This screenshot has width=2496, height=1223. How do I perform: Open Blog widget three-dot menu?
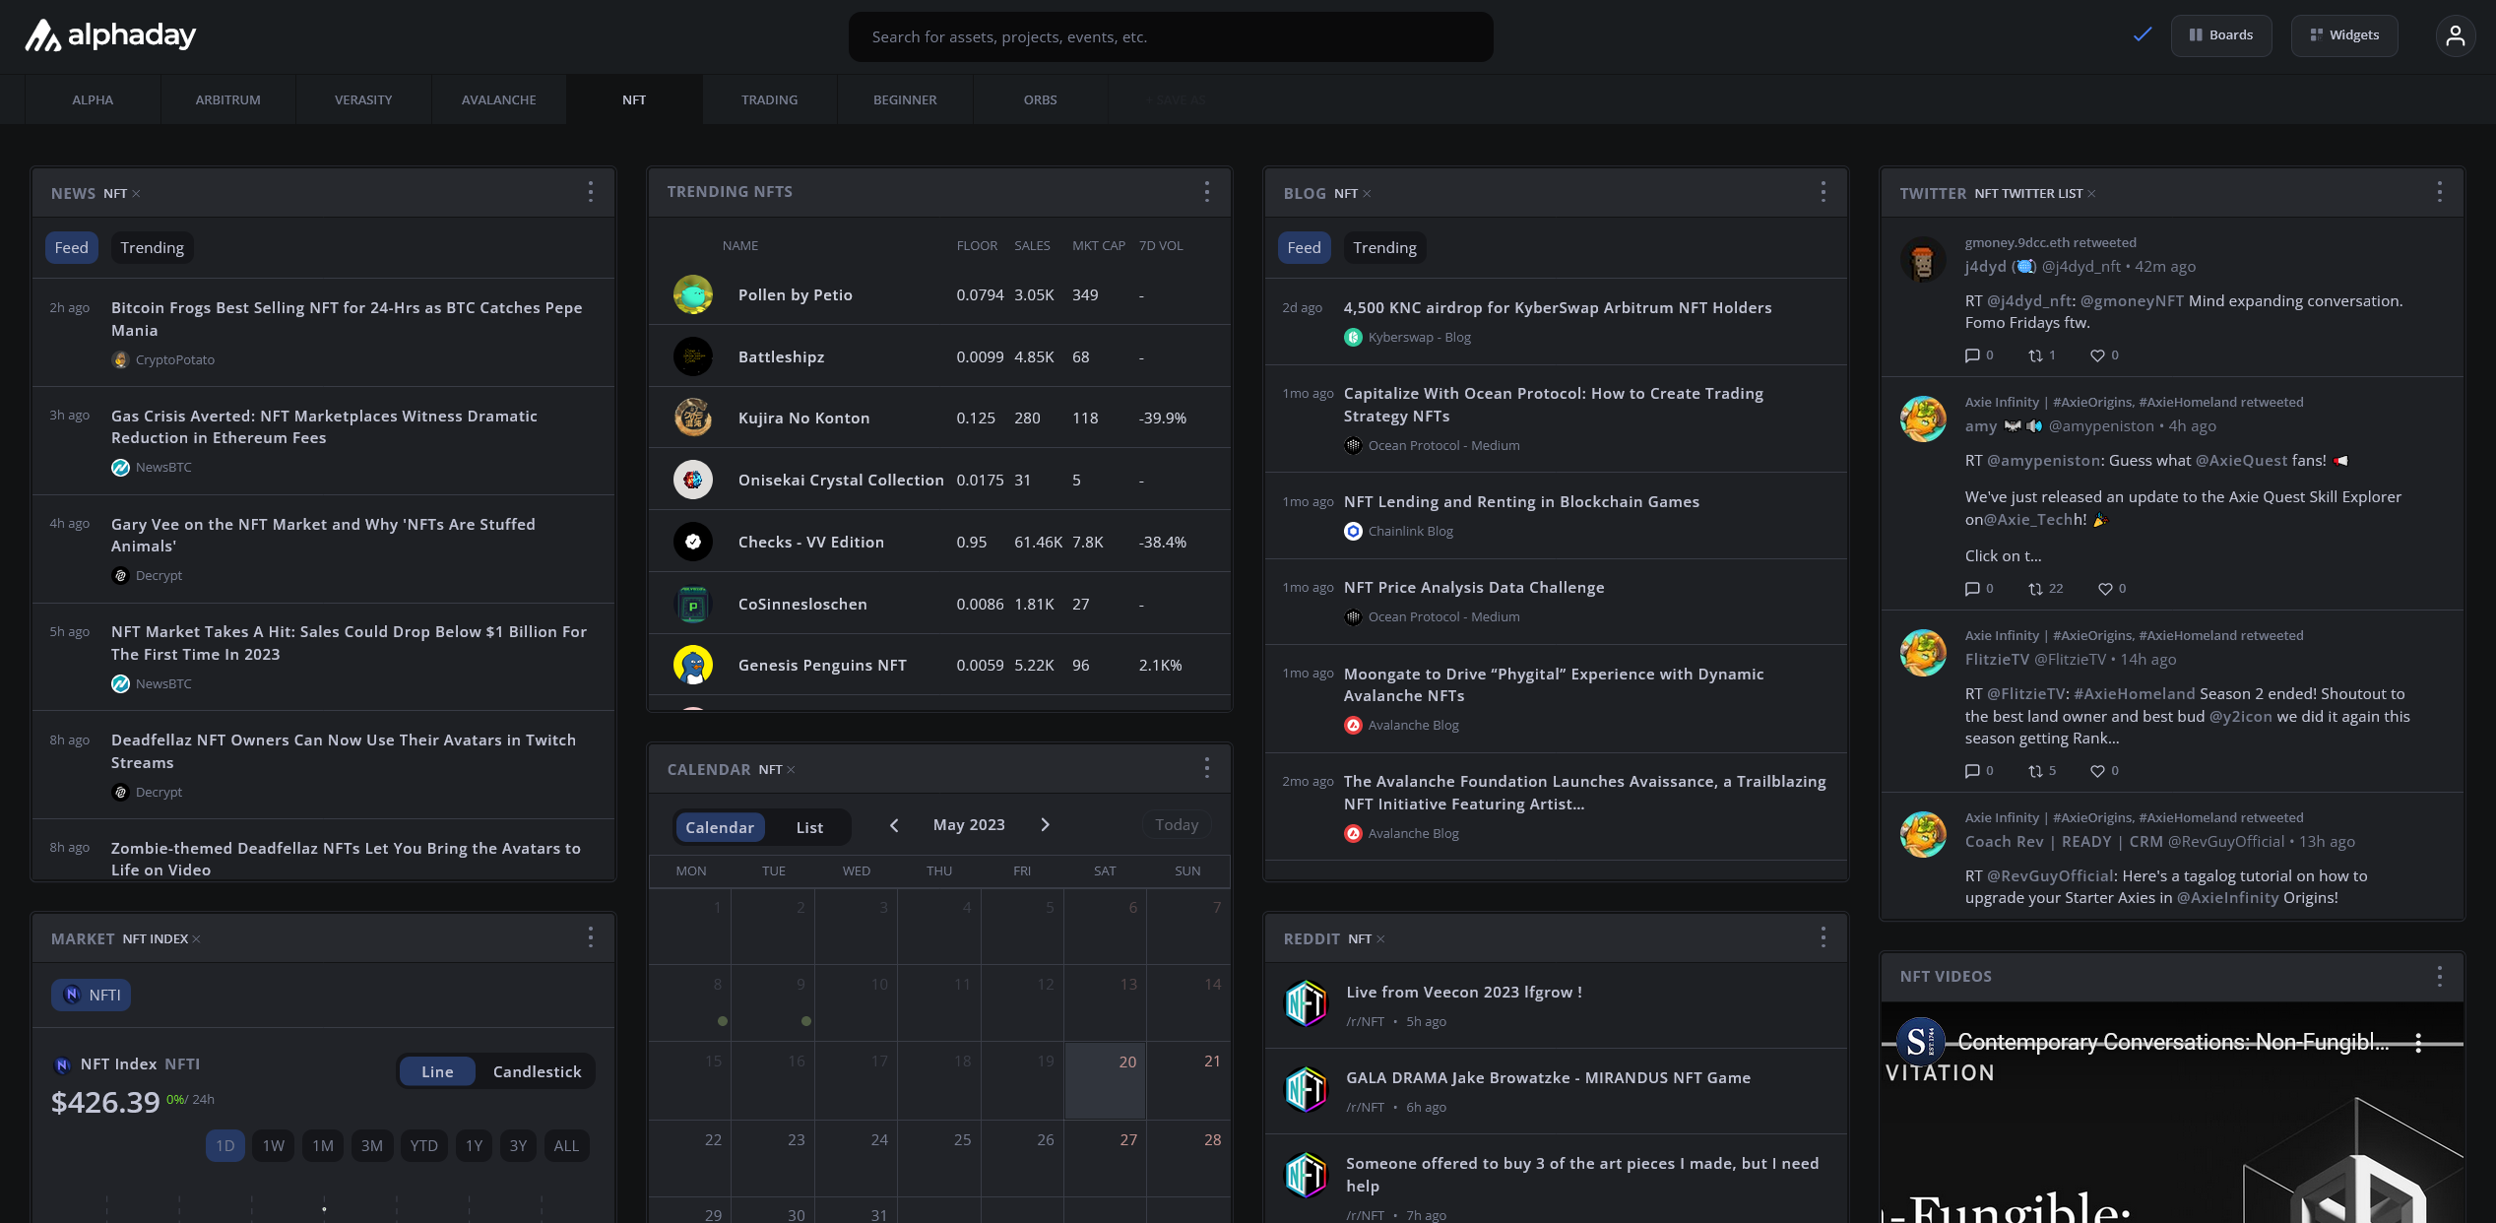click(x=1824, y=192)
